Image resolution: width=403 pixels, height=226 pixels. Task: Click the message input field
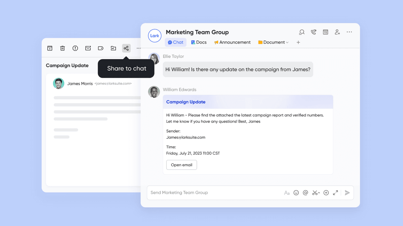point(214,193)
